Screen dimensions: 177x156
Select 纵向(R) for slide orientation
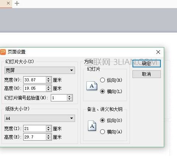pyautogui.click(x=102, y=80)
